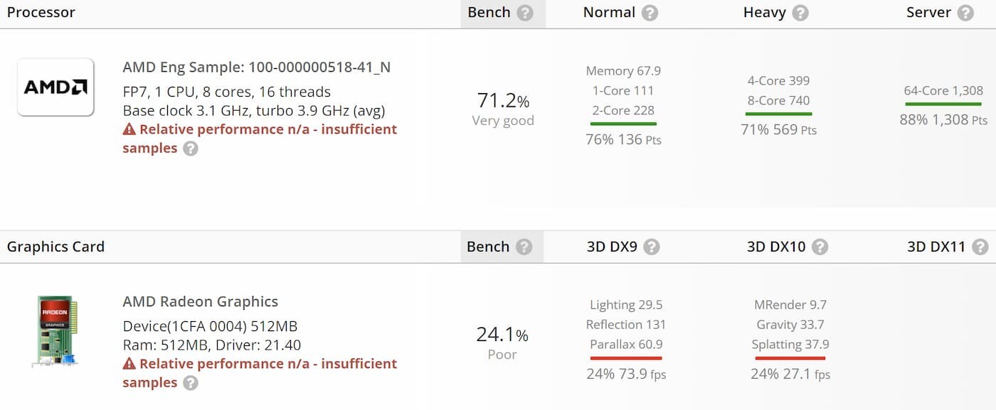Click the help icon beside Normal

tap(650, 13)
